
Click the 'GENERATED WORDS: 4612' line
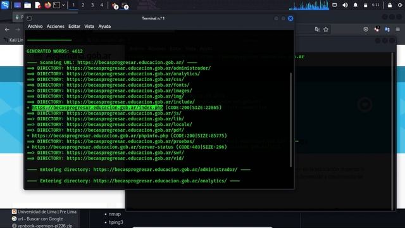pos(55,51)
